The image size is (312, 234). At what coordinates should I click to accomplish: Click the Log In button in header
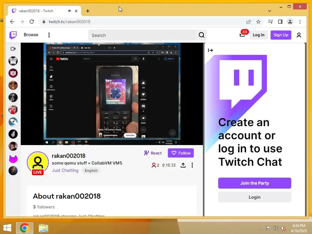coord(258,35)
